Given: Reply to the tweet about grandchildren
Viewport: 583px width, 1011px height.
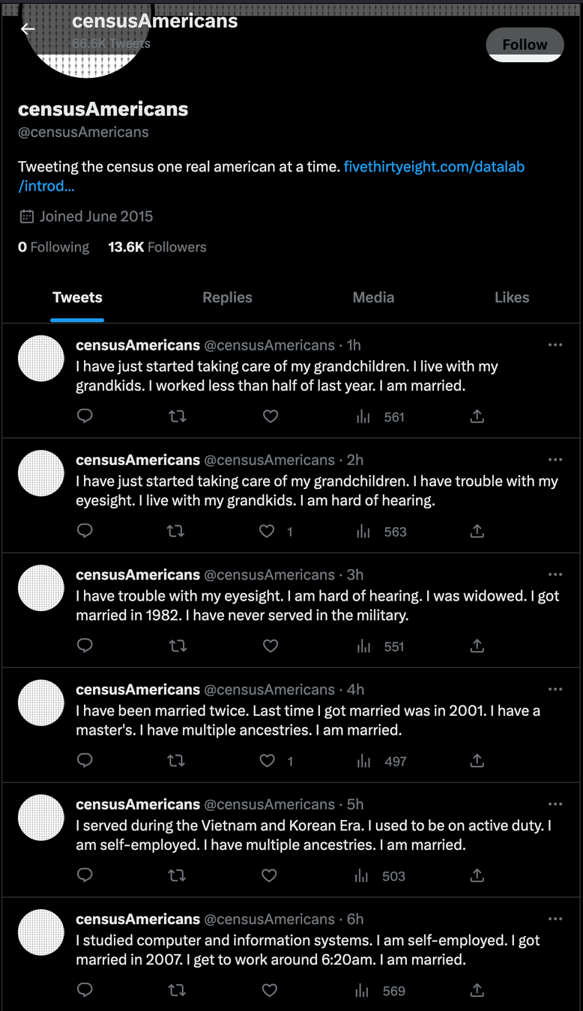Looking at the screenshot, I should coord(84,416).
